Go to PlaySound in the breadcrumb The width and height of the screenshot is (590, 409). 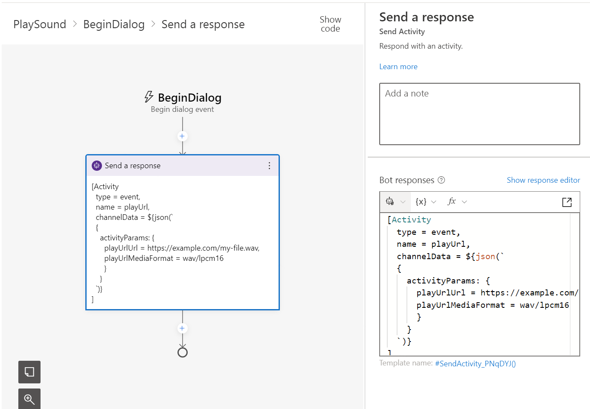pos(40,24)
